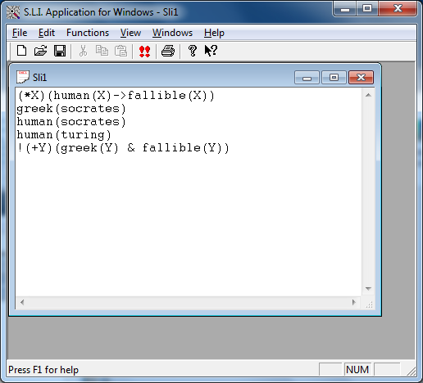The width and height of the screenshot is (423, 383).
Task: Click the Copy toolbar icon
Action: tap(102, 51)
